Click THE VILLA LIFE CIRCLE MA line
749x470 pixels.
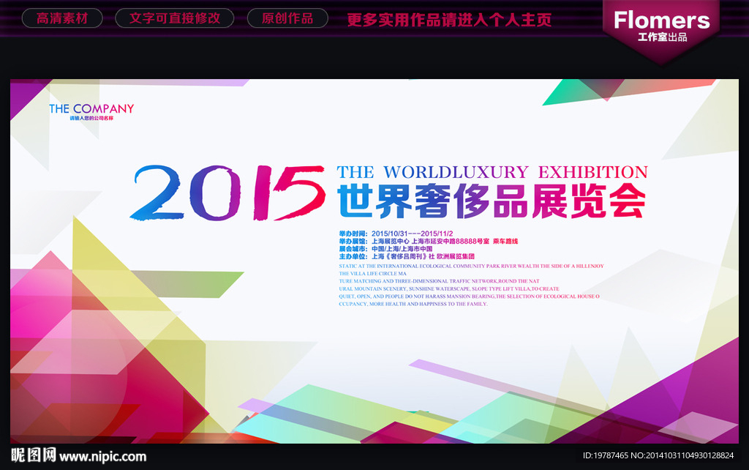pos(372,274)
